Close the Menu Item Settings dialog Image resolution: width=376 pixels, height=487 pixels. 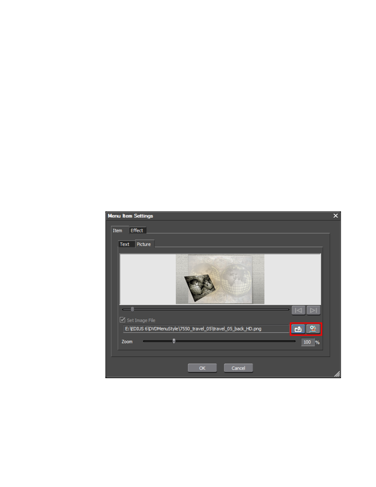pos(335,216)
